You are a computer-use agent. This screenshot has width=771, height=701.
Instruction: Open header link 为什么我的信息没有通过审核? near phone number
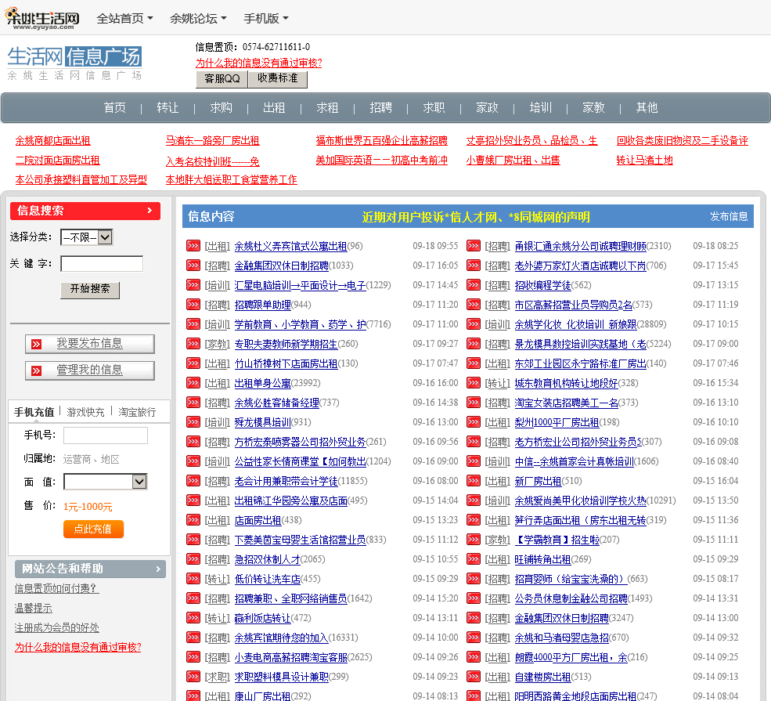(x=258, y=63)
